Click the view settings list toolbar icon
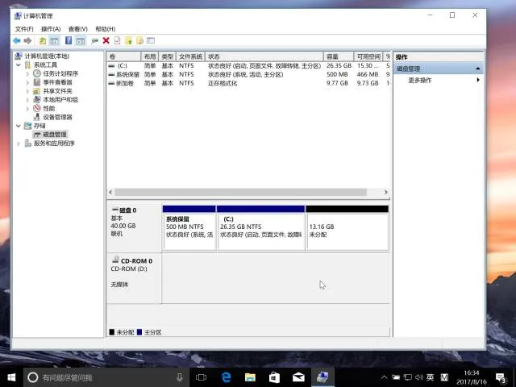Screen dimensions: 516x387 pos(151,40)
